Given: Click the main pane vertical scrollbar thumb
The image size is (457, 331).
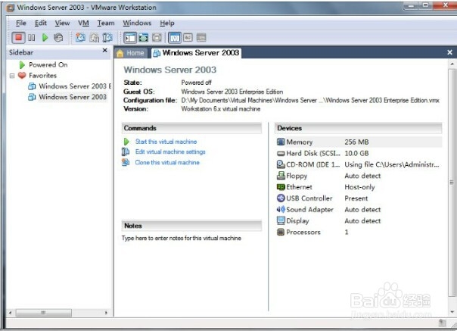Looking at the screenshot, I should tap(452, 183).
